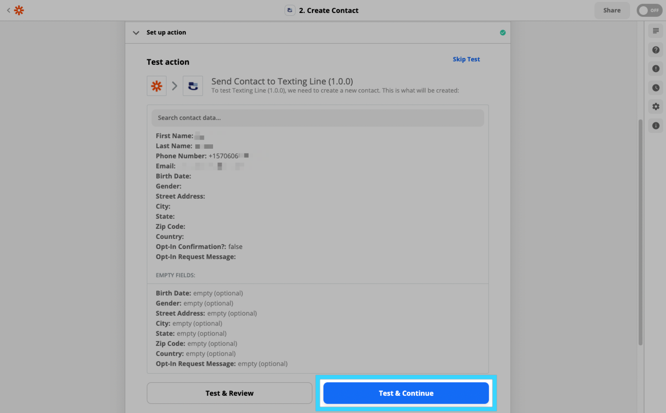The height and width of the screenshot is (413, 666).
Task: Click the Send Contact to Texting Line heading
Action: pyautogui.click(x=282, y=82)
